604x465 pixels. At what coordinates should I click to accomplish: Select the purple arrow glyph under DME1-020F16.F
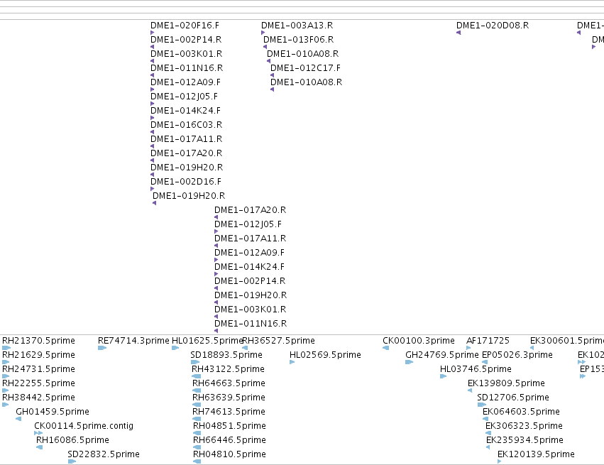(152, 33)
